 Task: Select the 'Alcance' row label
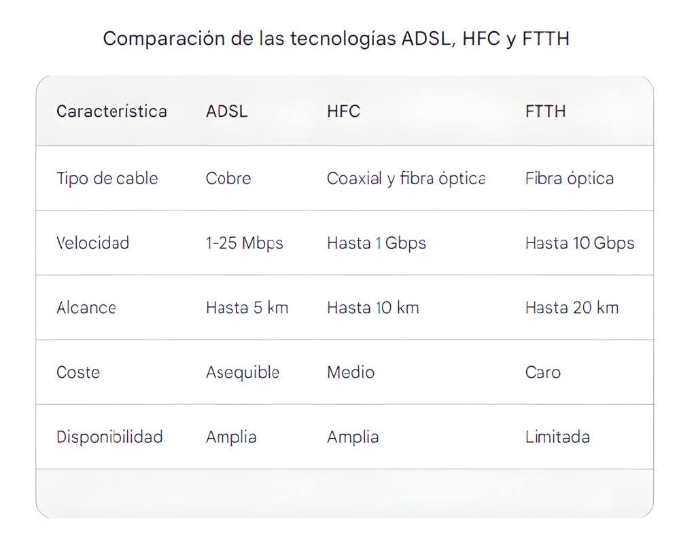point(86,308)
